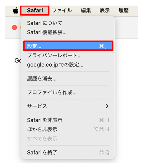This screenshot has width=142, height=166.
Task: Select Safari について
Action: (68, 23)
